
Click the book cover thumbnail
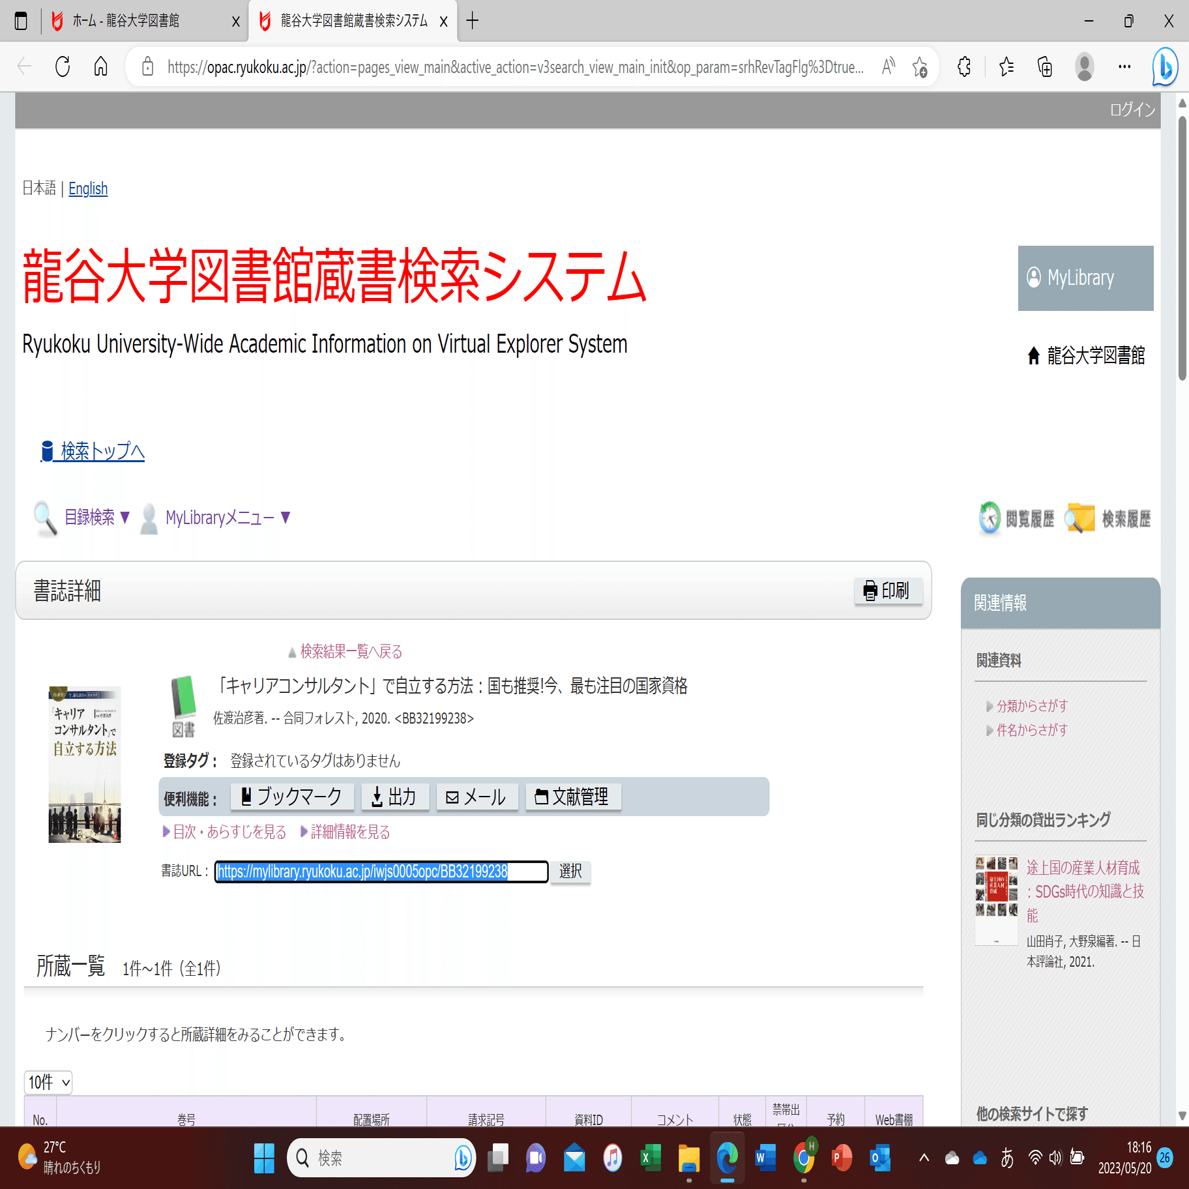click(x=85, y=764)
